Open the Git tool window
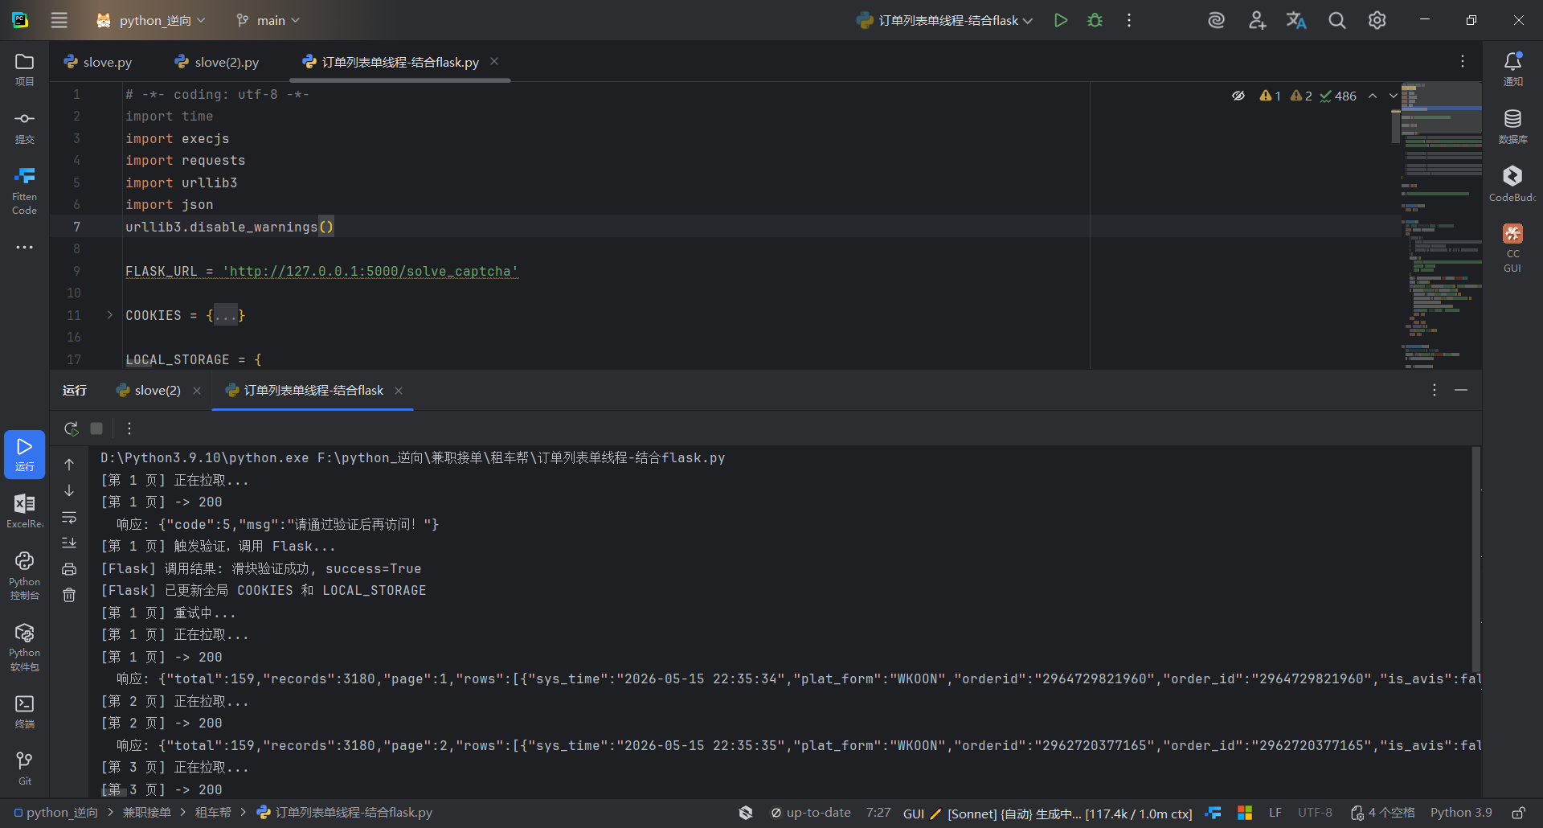 (x=24, y=768)
